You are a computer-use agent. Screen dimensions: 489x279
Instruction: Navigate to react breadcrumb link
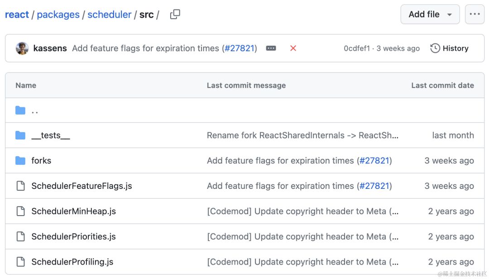(17, 14)
